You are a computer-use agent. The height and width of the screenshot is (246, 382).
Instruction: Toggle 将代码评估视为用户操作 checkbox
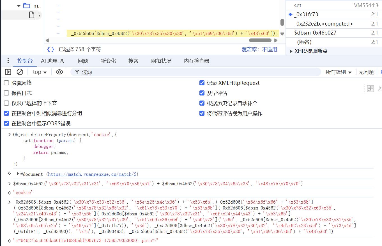click(202, 113)
